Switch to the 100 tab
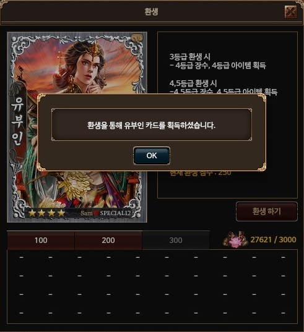 pyautogui.click(x=41, y=240)
